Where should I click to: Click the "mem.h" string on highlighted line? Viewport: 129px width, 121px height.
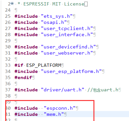coord(54,114)
